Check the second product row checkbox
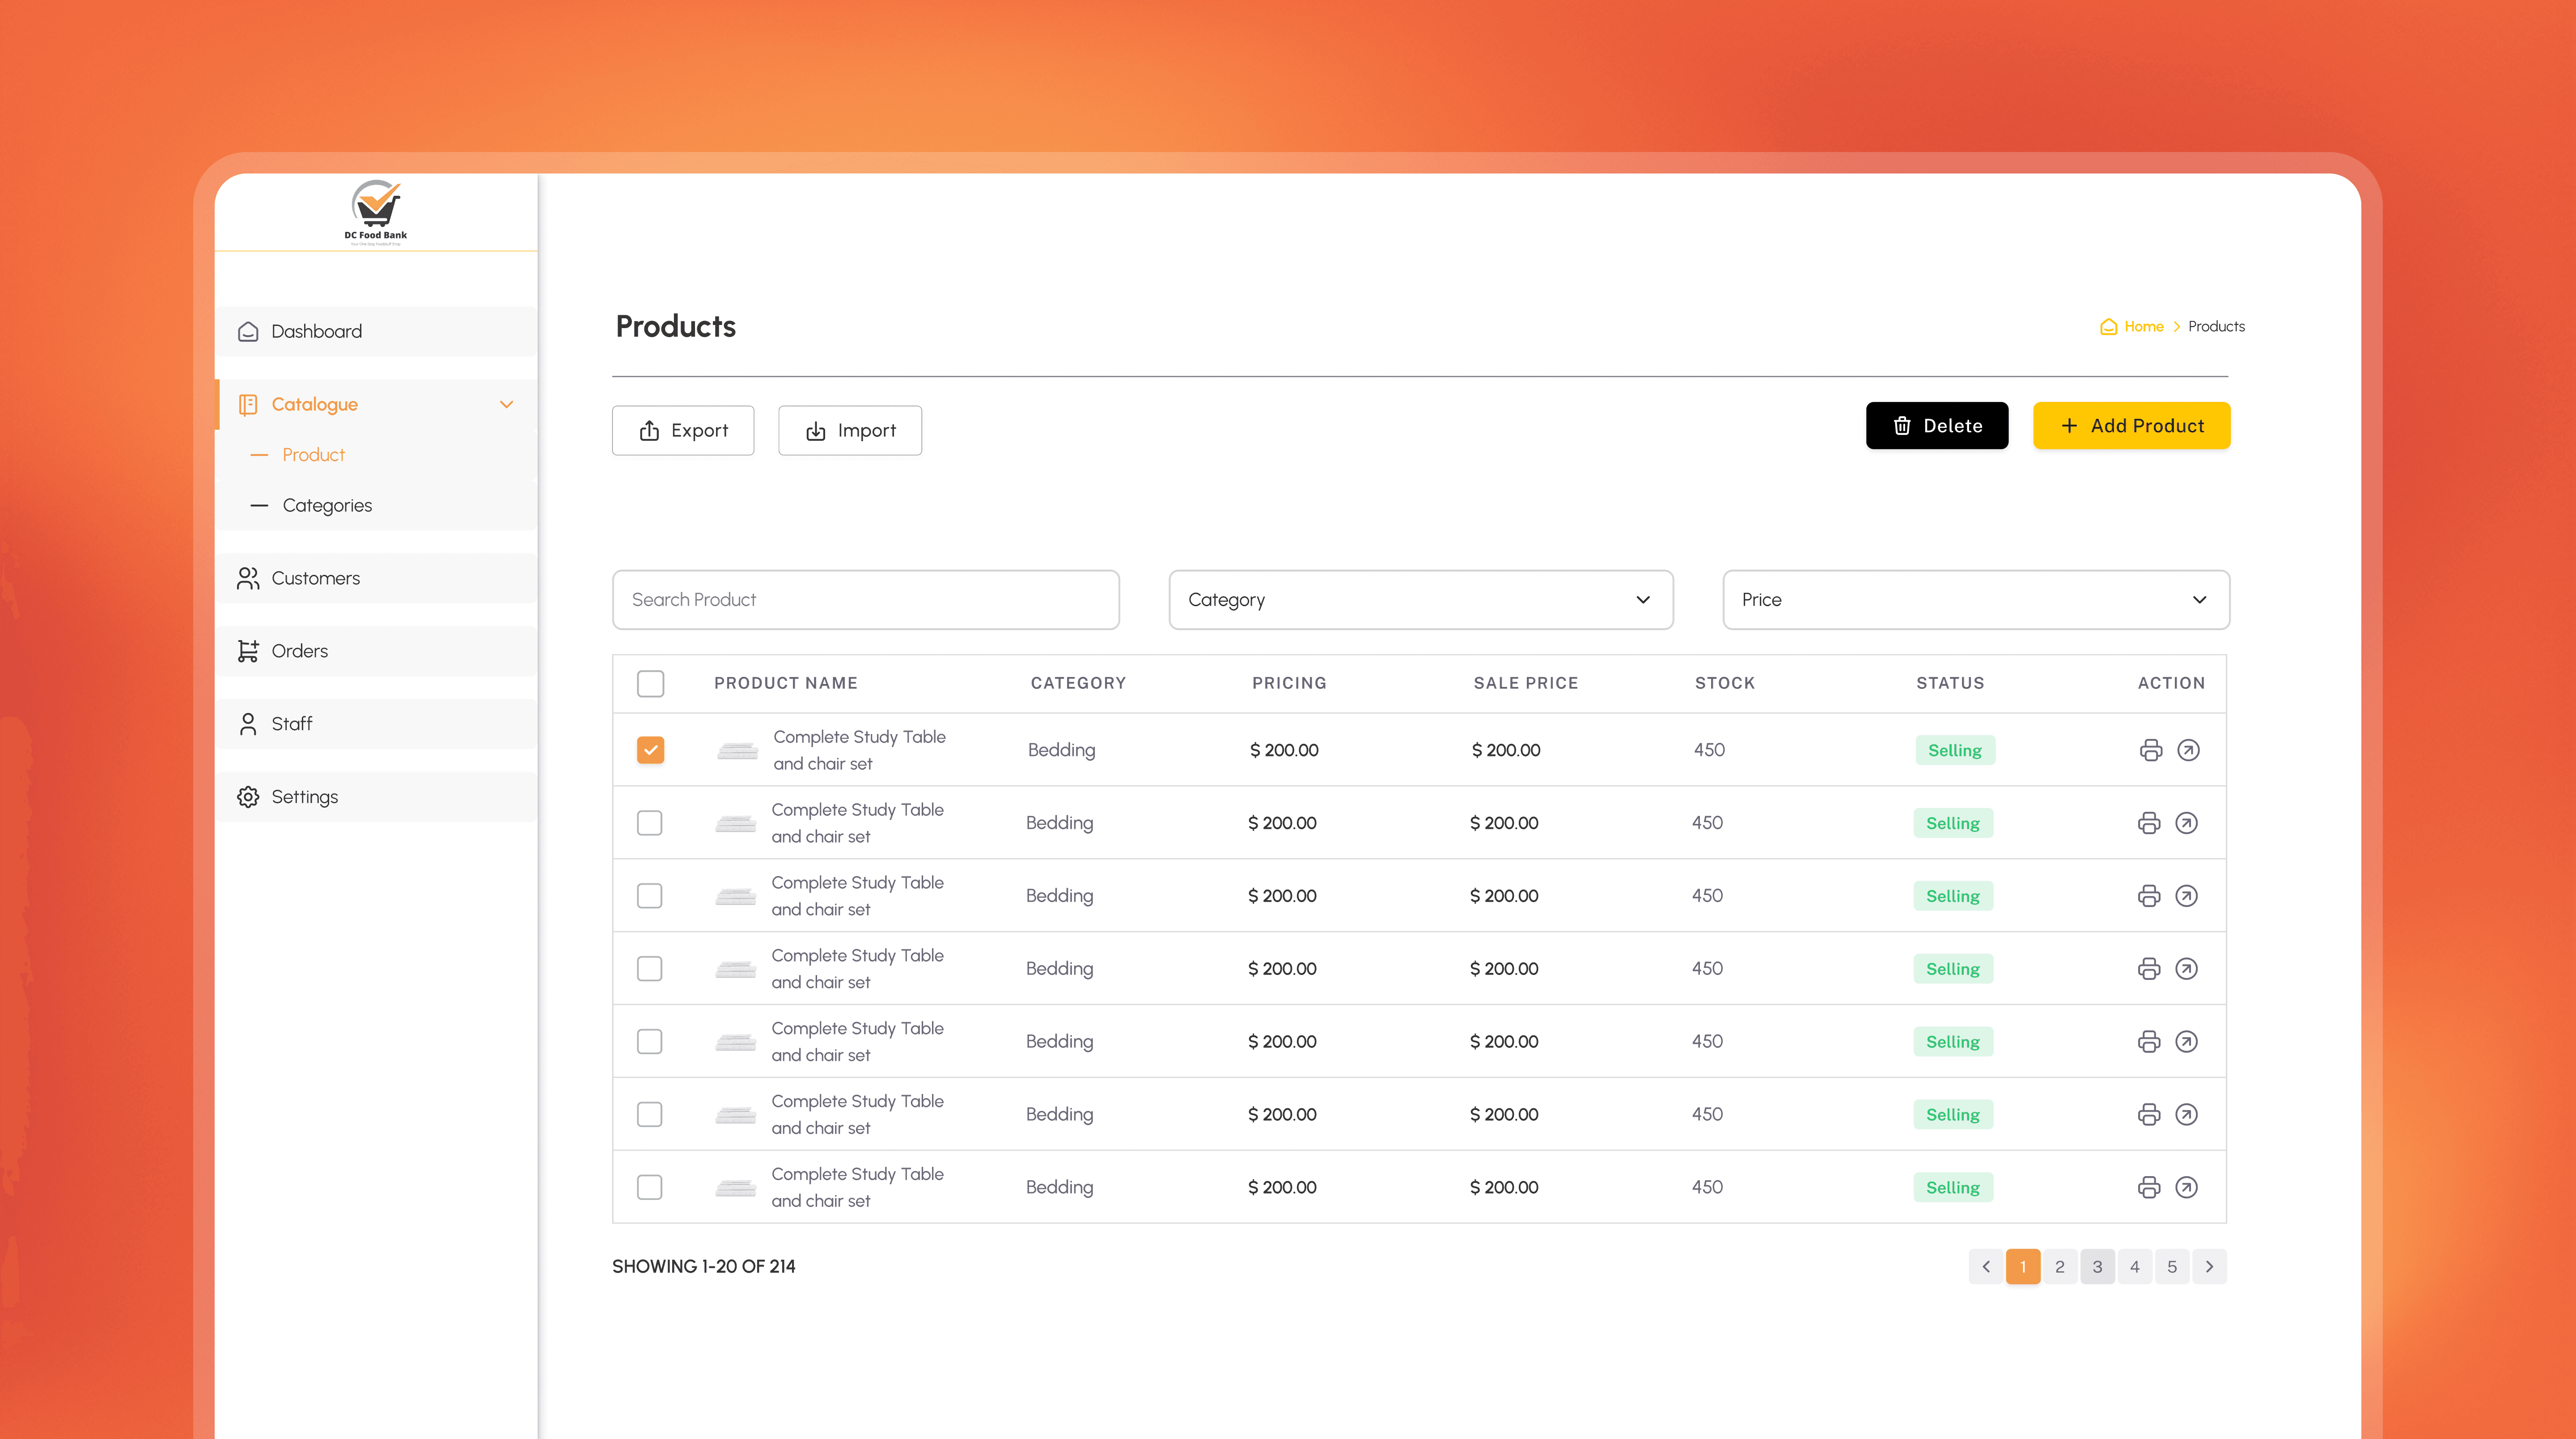Viewport: 2576px width, 1439px height. coord(649,823)
